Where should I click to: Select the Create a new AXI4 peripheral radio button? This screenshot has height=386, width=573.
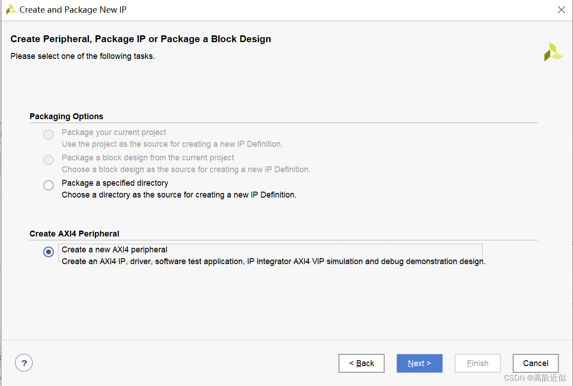pos(49,252)
